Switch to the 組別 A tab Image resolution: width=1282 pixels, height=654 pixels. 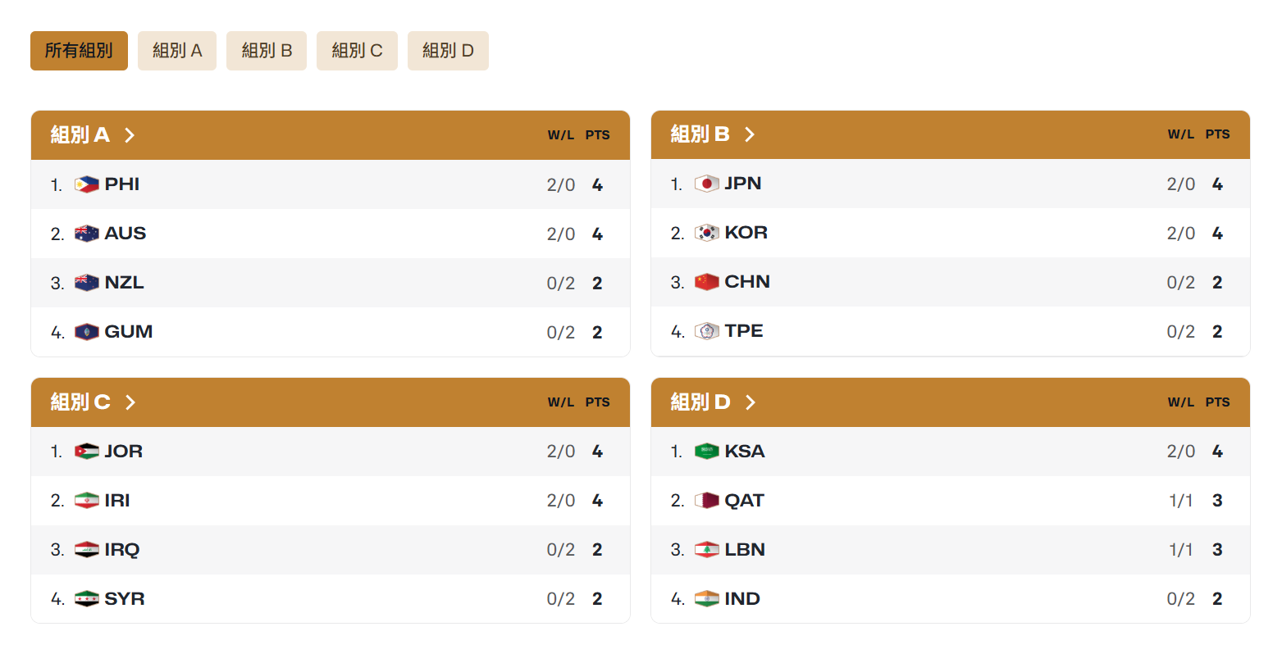(177, 51)
